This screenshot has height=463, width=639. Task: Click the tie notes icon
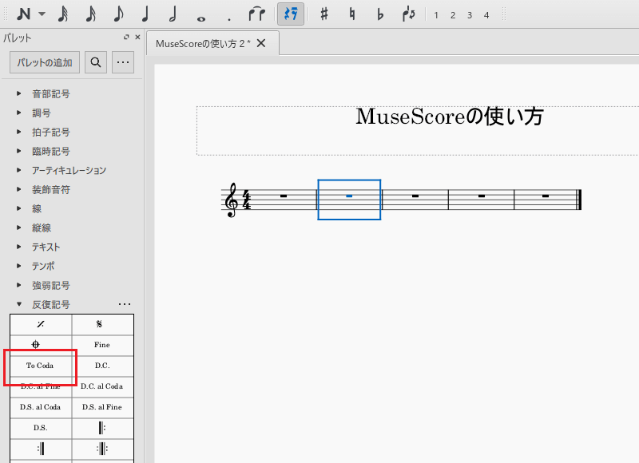(x=256, y=14)
